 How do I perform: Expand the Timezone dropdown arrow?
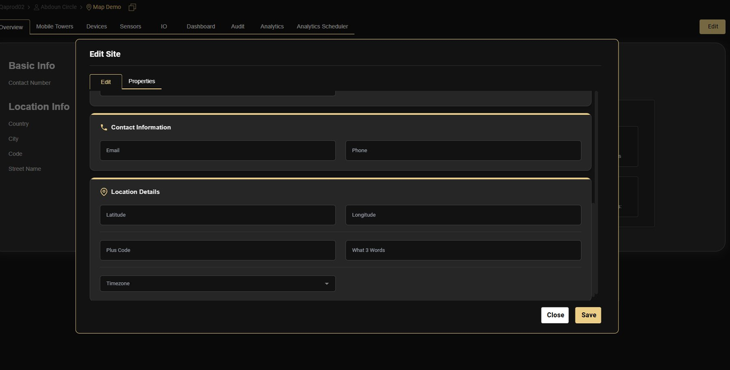click(327, 284)
